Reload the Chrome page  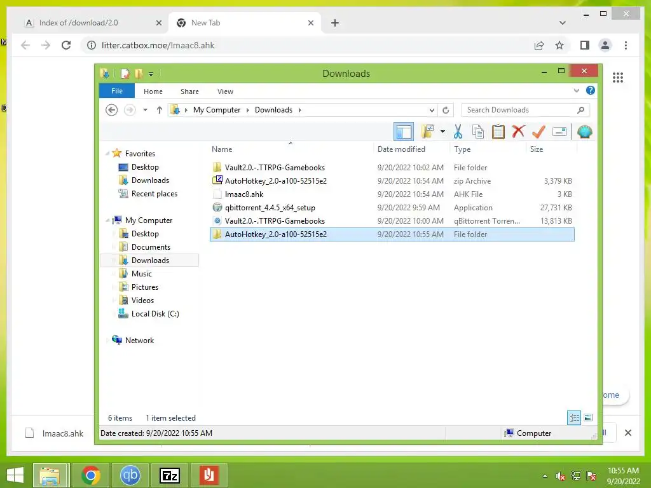(66, 45)
